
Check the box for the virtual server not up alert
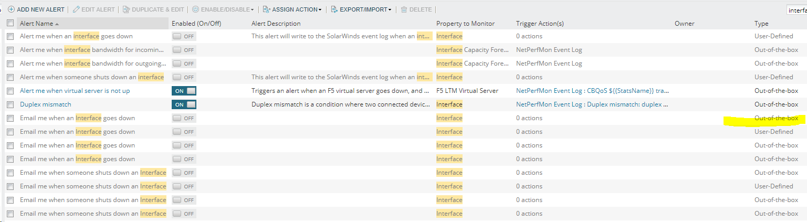pyautogui.click(x=10, y=91)
